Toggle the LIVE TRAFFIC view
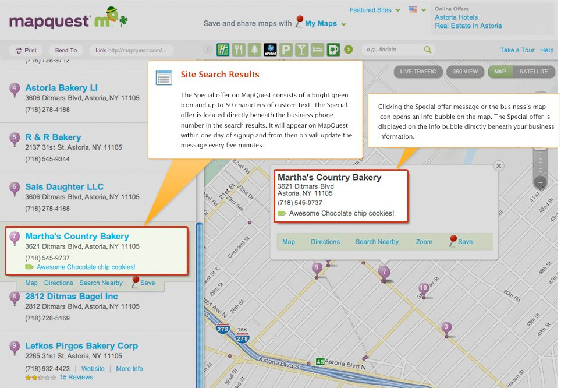Viewport: 561px width, 388px height. (418, 72)
